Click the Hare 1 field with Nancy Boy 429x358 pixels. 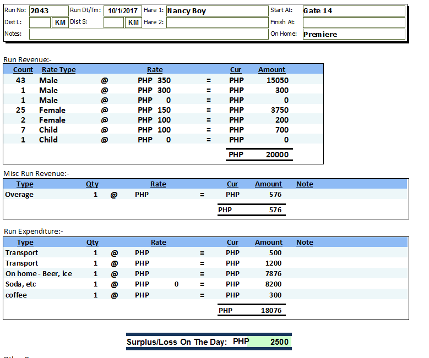coord(216,11)
